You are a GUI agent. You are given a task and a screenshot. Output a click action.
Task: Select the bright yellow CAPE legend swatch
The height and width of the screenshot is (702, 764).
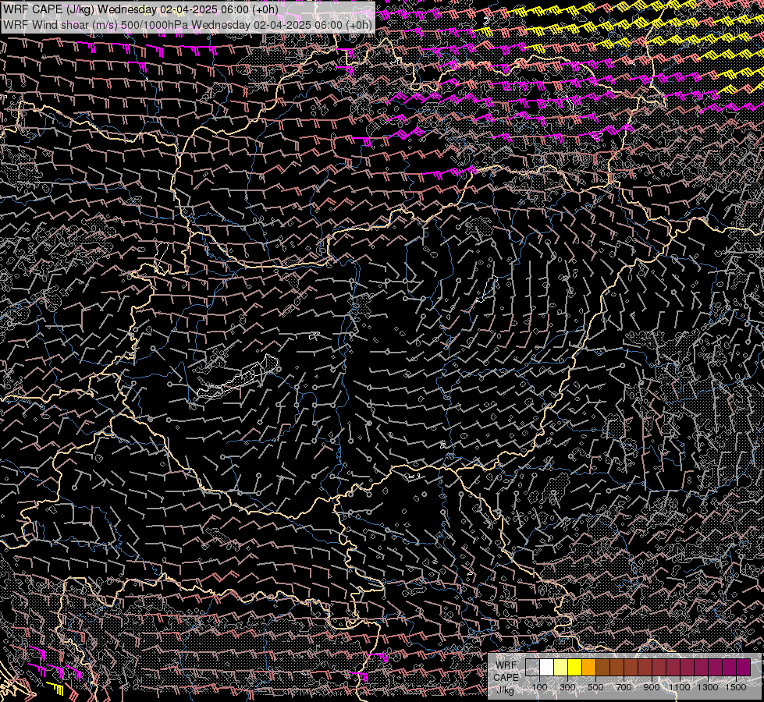point(575,667)
